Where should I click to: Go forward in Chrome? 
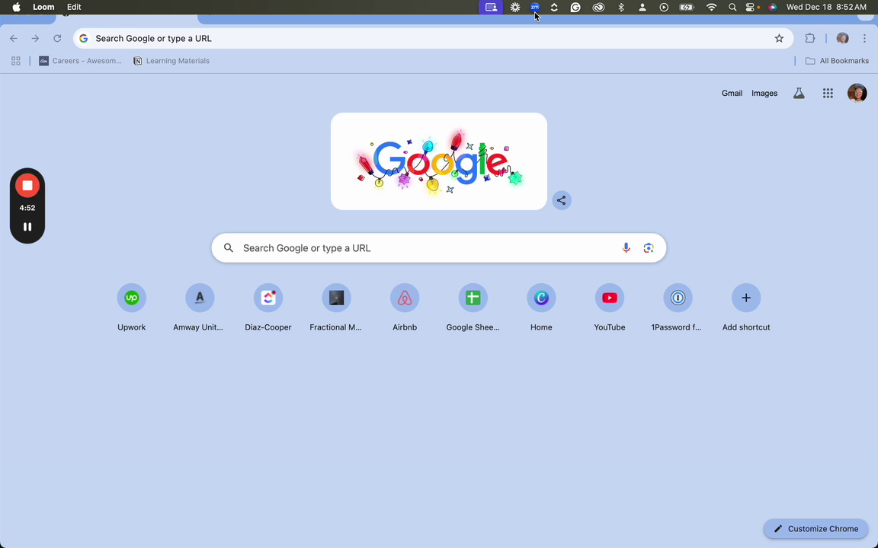click(x=35, y=39)
